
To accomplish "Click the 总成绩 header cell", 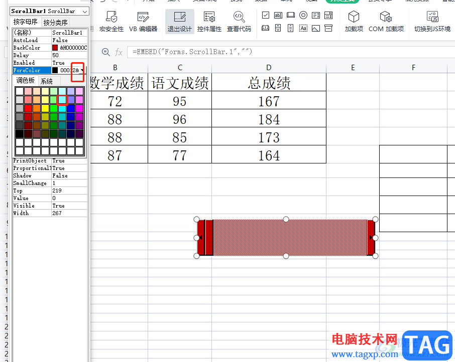I will 269,82.
